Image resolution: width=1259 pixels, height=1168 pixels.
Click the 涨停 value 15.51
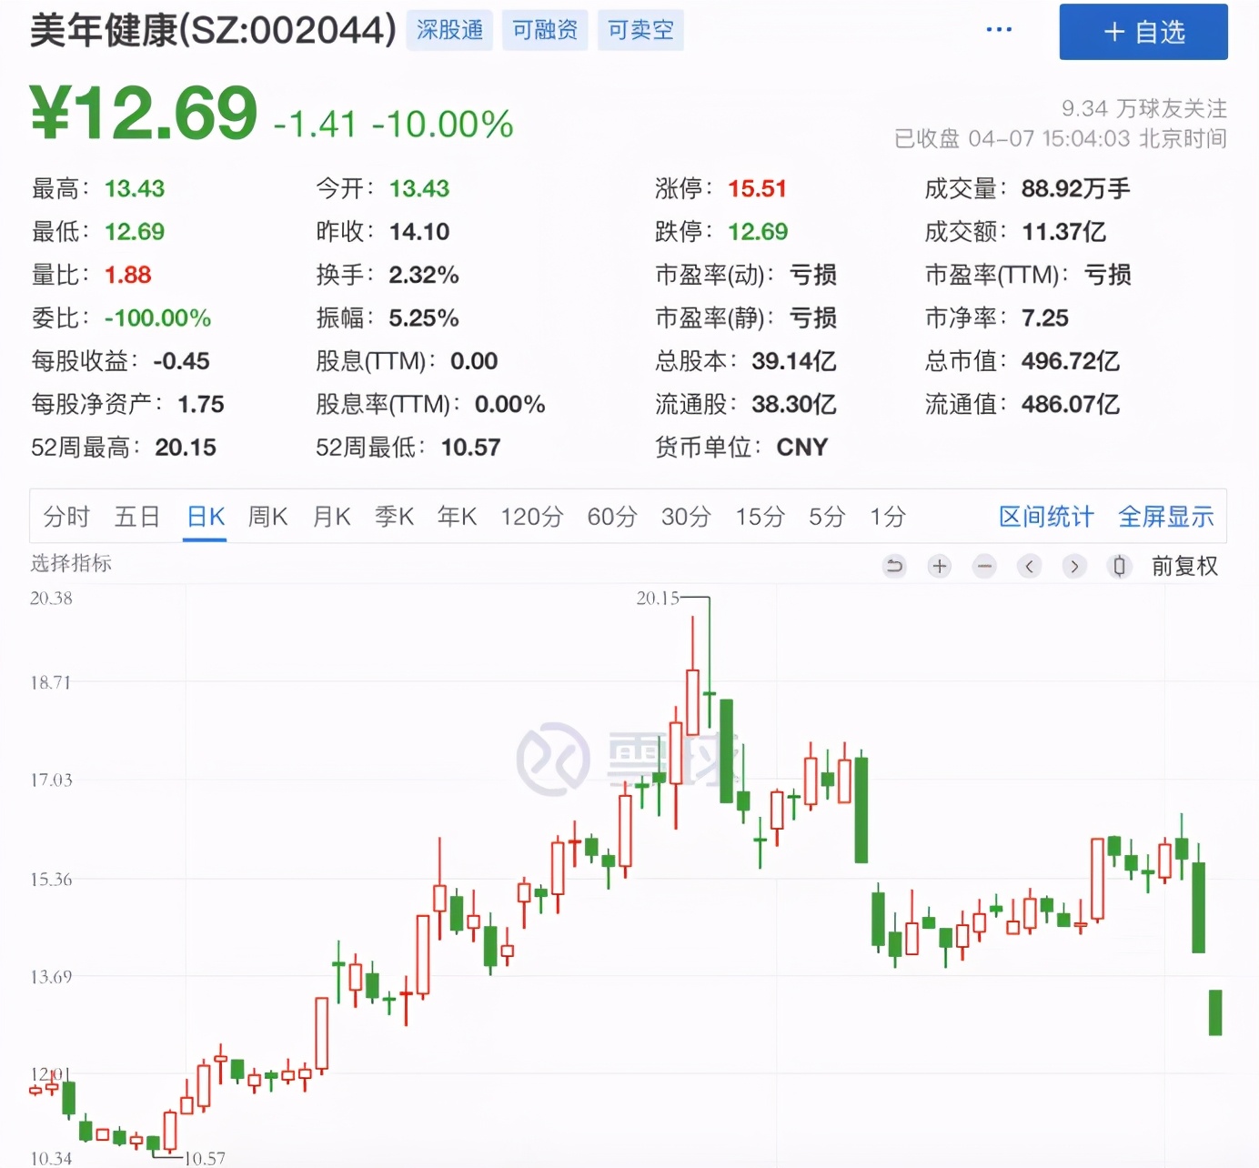(x=757, y=188)
